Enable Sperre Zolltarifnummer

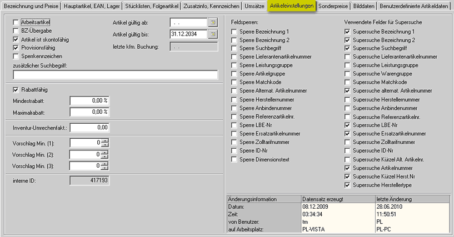click(x=234, y=142)
